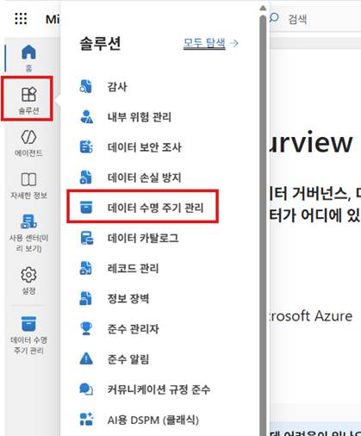
Task: Click the 준수 알림 warning icon
Action: tap(86, 359)
